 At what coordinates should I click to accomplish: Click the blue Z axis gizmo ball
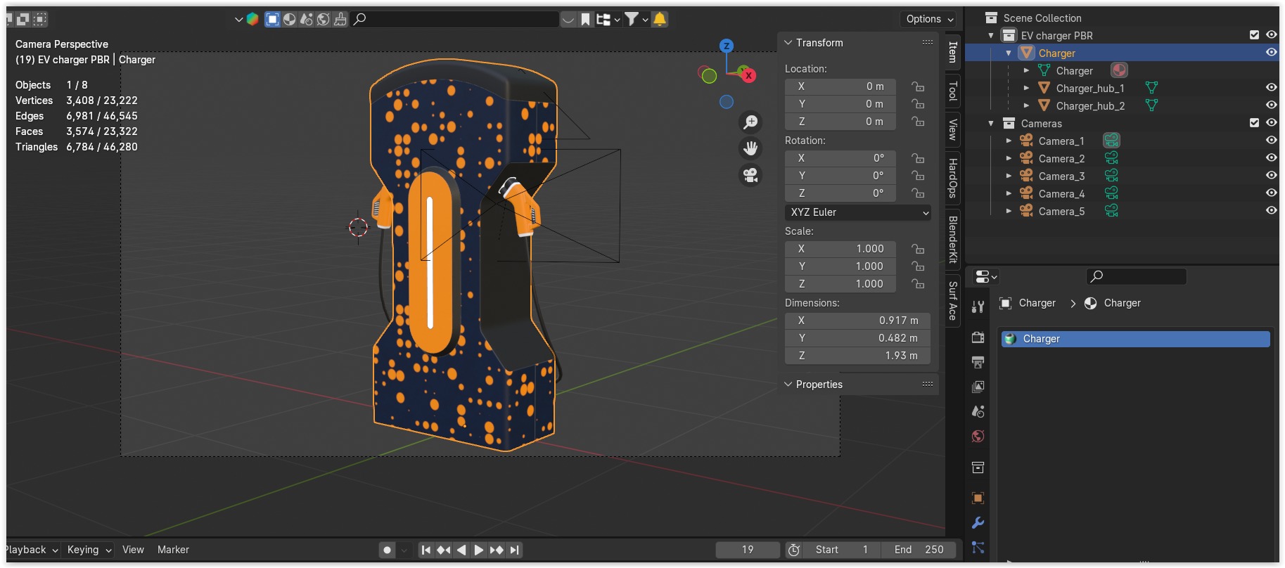pos(727,46)
